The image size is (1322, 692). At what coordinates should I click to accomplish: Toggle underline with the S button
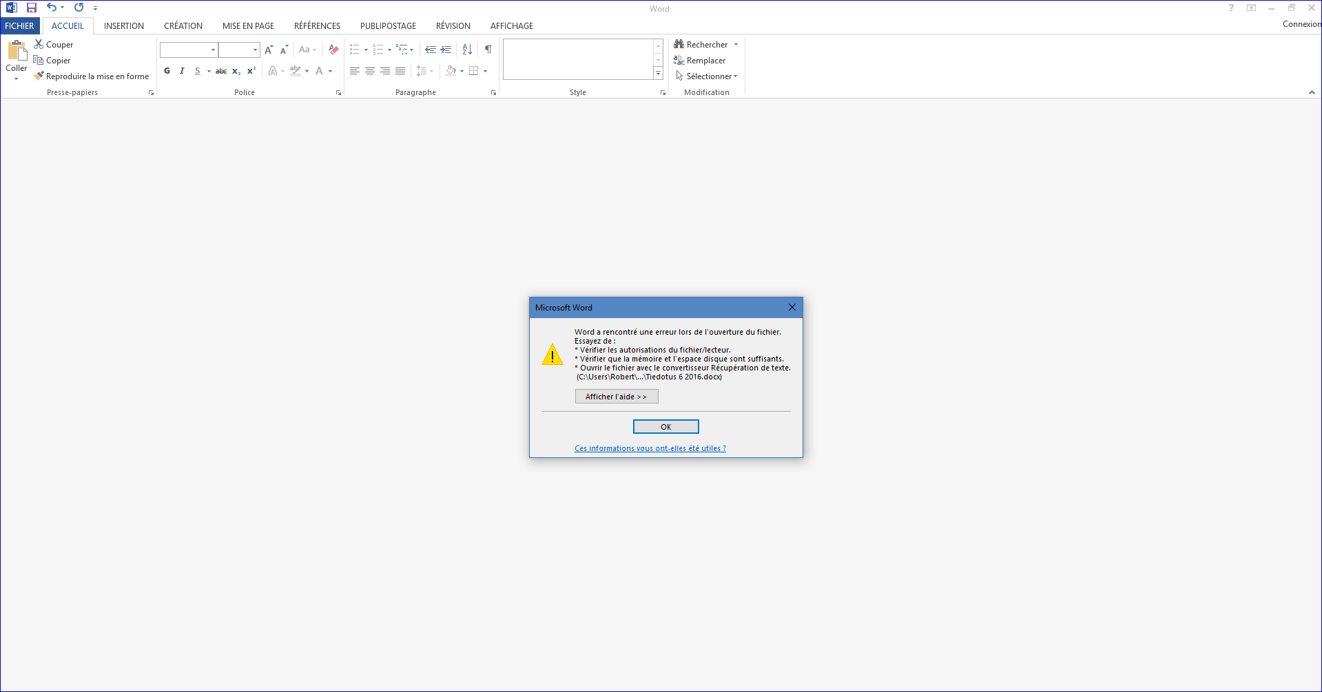coord(198,71)
